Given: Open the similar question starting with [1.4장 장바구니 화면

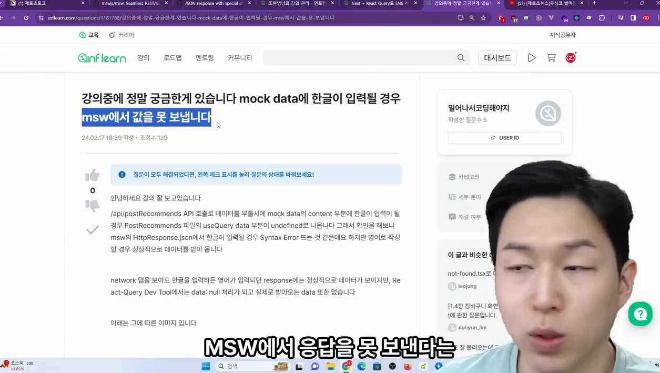Looking at the screenshot, I should [x=473, y=310].
